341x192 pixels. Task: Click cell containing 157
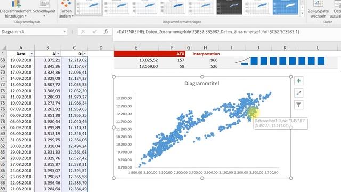(172, 60)
